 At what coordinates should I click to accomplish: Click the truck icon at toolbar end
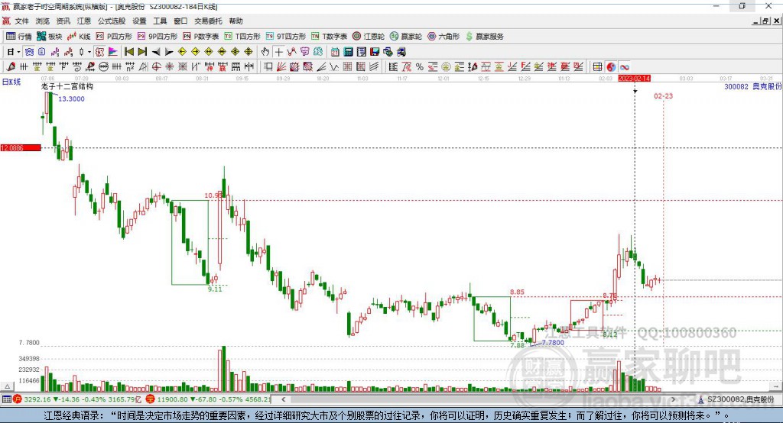(x=401, y=52)
